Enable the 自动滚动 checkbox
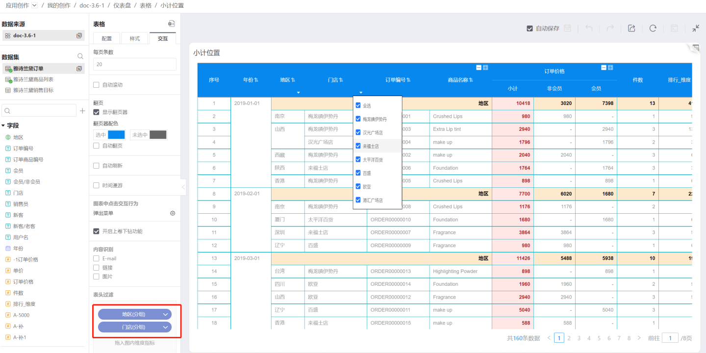This screenshot has height=353, width=706. (97, 85)
